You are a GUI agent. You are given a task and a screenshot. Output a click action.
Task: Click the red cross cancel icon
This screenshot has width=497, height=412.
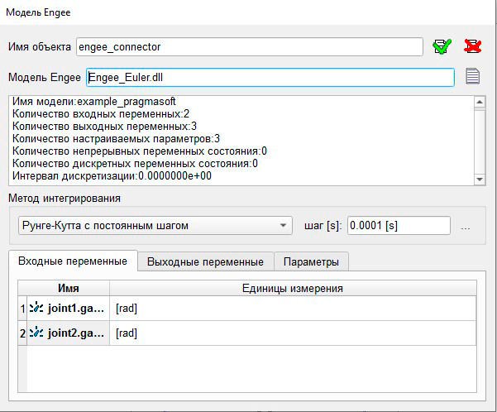[x=473, y=46]
